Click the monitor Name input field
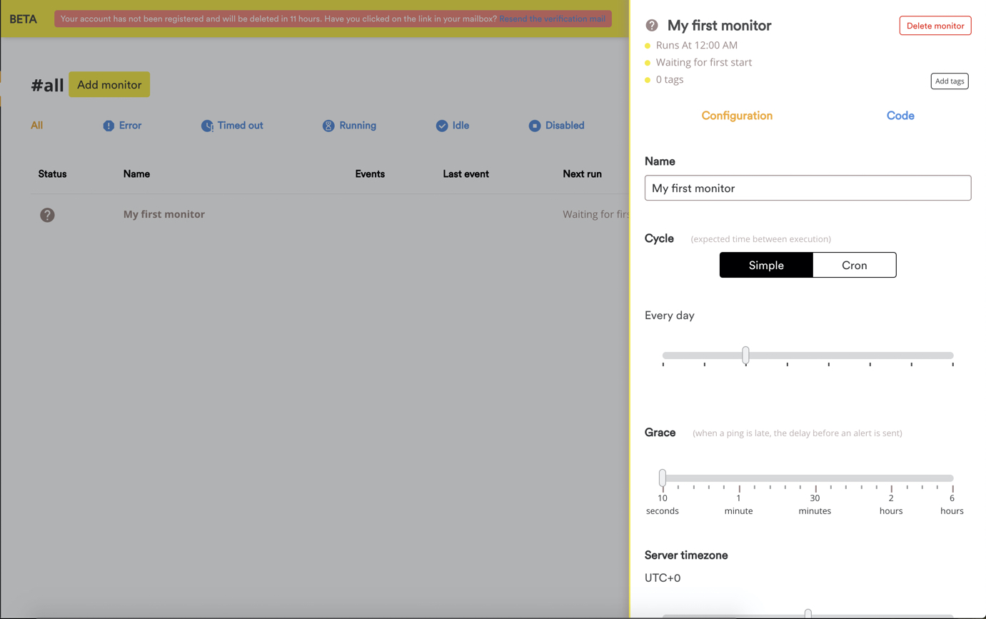Screen dimensions: 986x619 808,188
